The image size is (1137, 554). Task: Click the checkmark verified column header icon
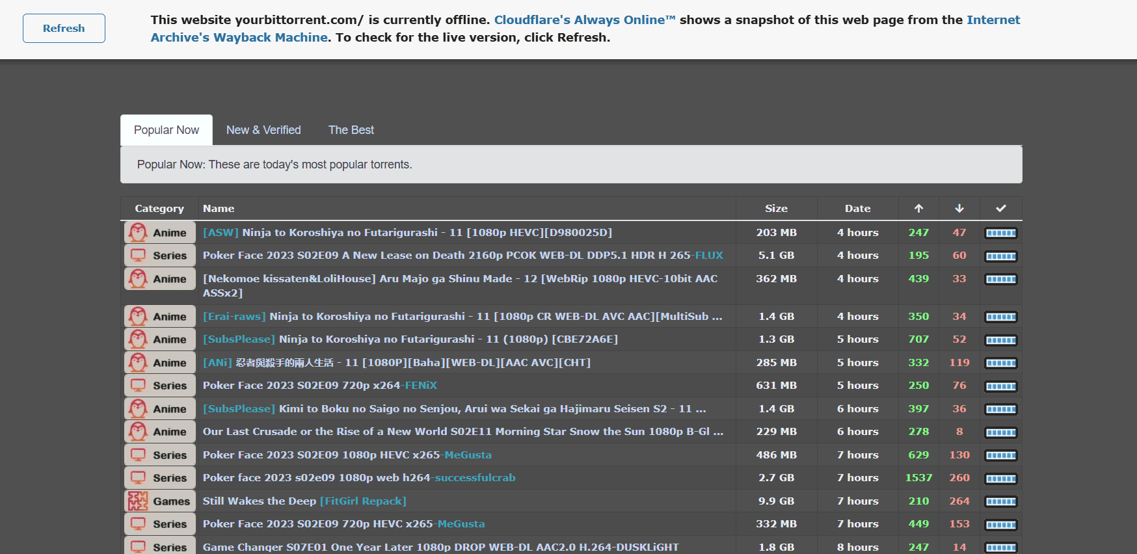click(x=1000, y=209)
